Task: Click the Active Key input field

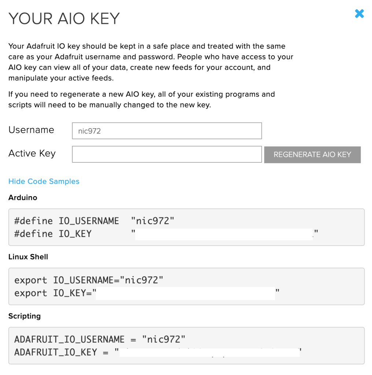Action: tap(167, 155)
